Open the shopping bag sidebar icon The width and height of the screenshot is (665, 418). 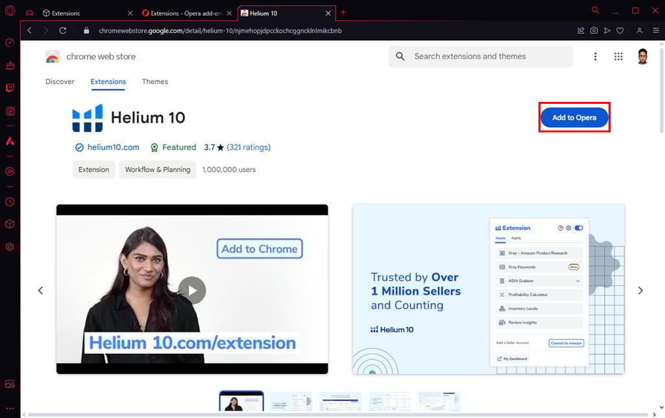[10, 66]
